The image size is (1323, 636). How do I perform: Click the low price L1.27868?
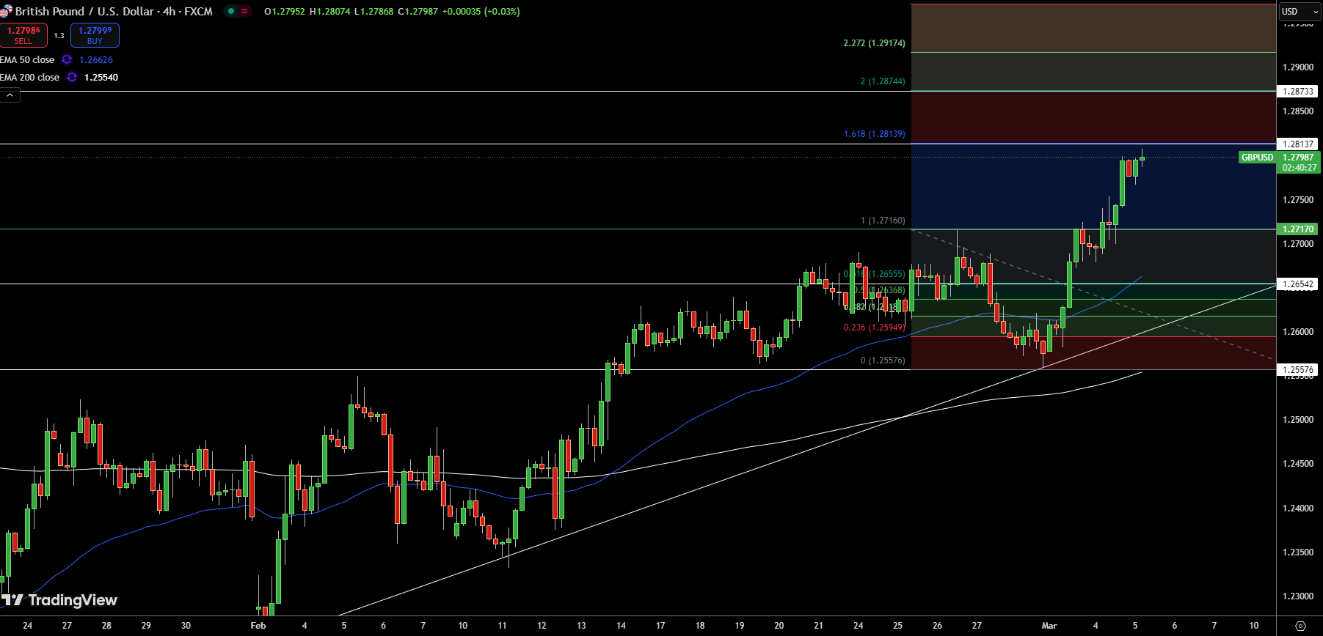[x=373, y=12]
